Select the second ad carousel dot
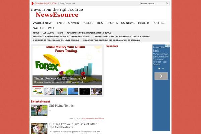This screenshot has width=201, height=134. pos(163,69)
